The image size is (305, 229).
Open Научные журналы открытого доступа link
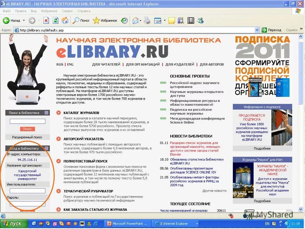point(197,94)
